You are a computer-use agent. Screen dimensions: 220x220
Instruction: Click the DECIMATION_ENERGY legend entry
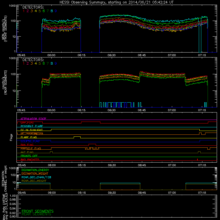tap(35, 170)
